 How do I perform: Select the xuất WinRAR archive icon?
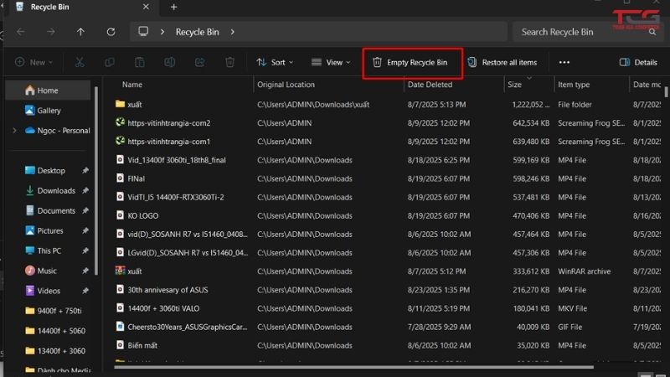click(120, 271)
